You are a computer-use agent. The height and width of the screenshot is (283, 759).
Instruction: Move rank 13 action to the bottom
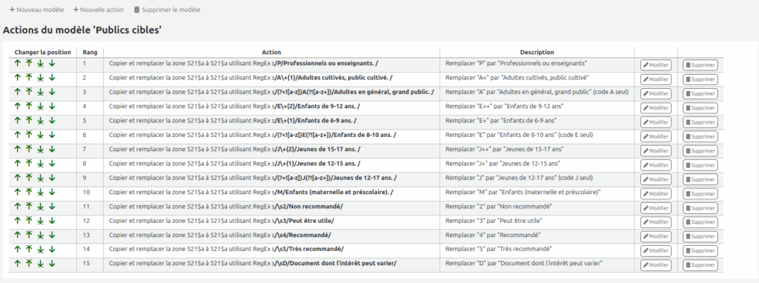tap(41, 235)
